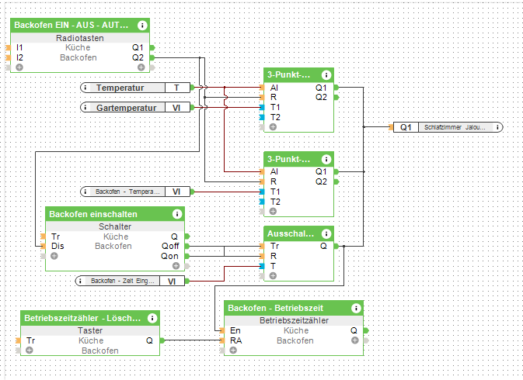This screenshot has height=380, width=523.
Task: Click info icon on Gartemperatur input connector
Action: (85, 108)
